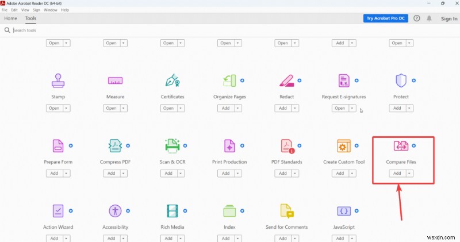Image resolution: width=460 pixels, height=242 pixels.
Task: Click Try Acrobat Pro DC button
Action: tap(385, 18)
